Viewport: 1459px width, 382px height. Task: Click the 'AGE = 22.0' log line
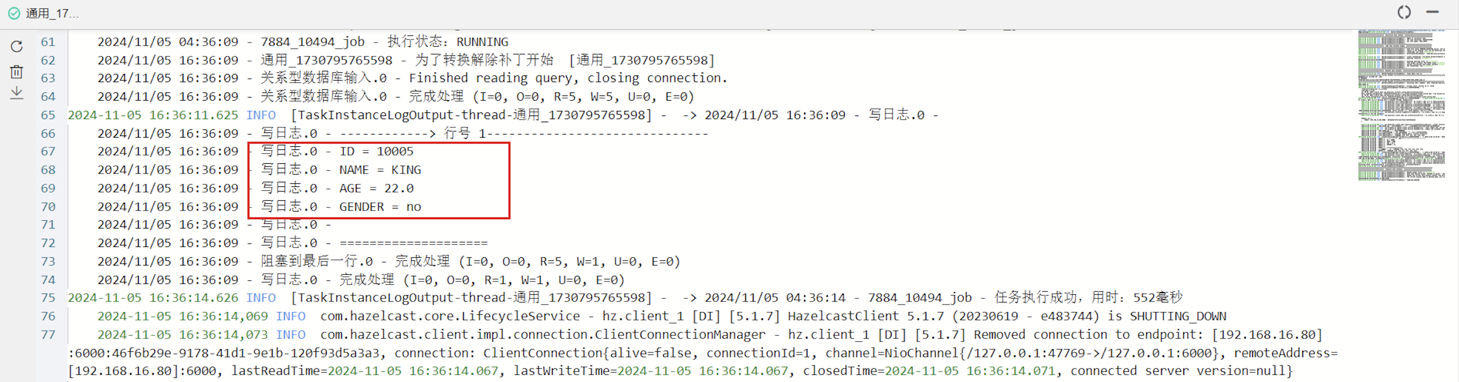coord(376,188)
